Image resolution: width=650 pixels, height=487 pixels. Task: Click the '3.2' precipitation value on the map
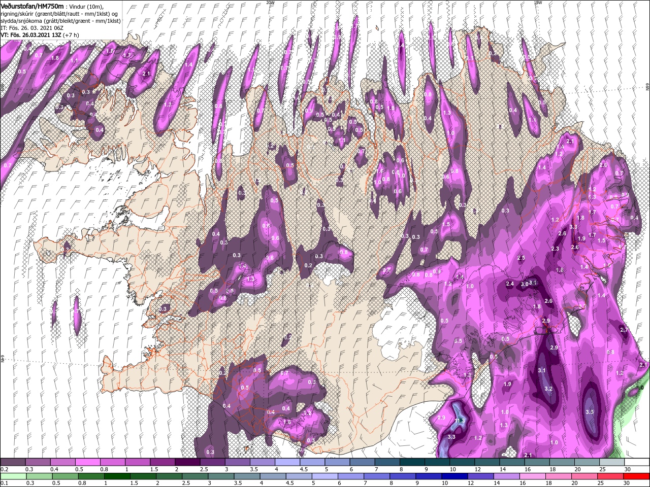point(548,389)
